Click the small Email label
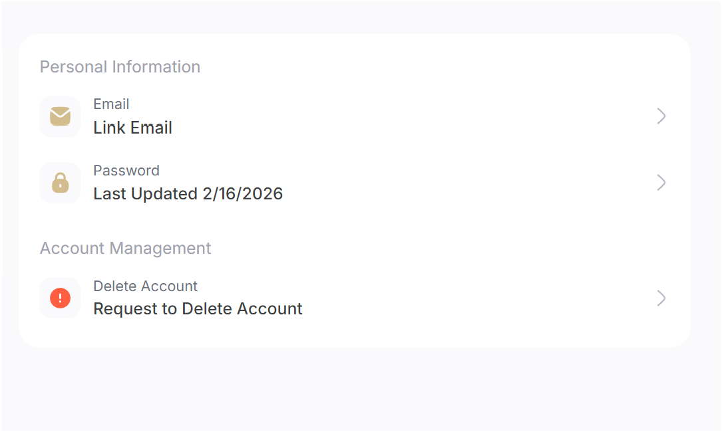The image size is (722, 432). point(111,104)
